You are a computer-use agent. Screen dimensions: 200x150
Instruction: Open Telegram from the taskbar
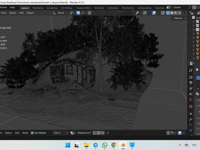(95, 145)
